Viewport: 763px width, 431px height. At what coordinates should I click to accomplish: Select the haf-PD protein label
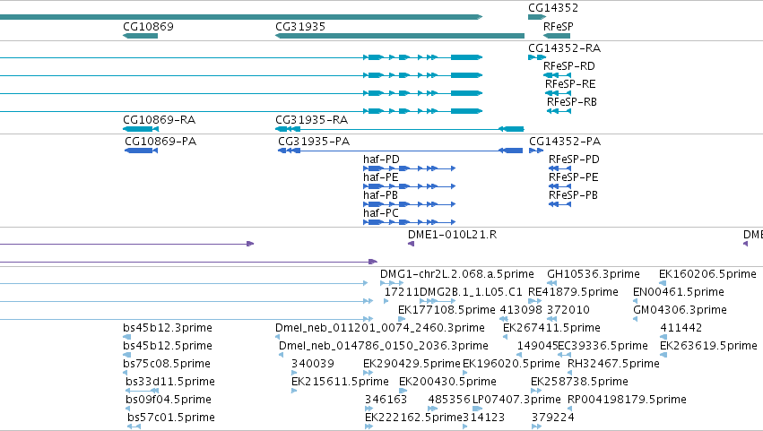381,159
